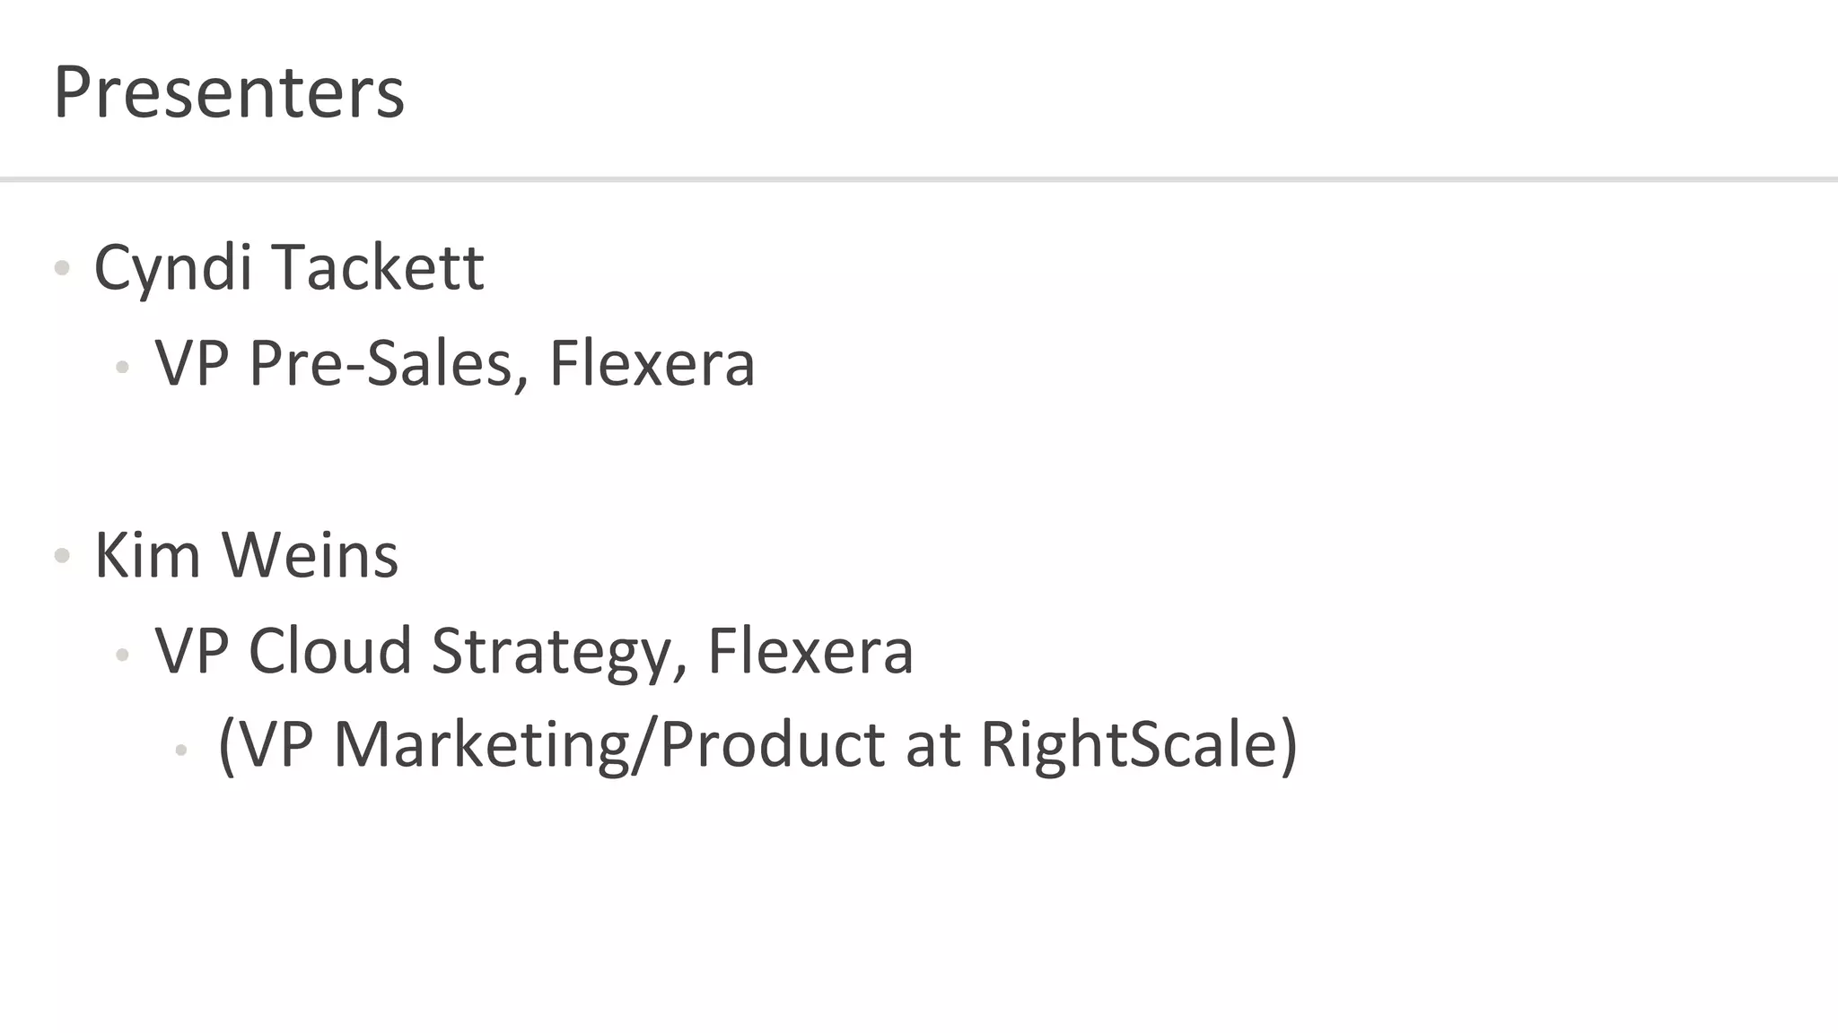Click the sub-bullet before "VP Pre-Sales"
The width and height of the screenshot is (1838, 1033).
point(123,366)
